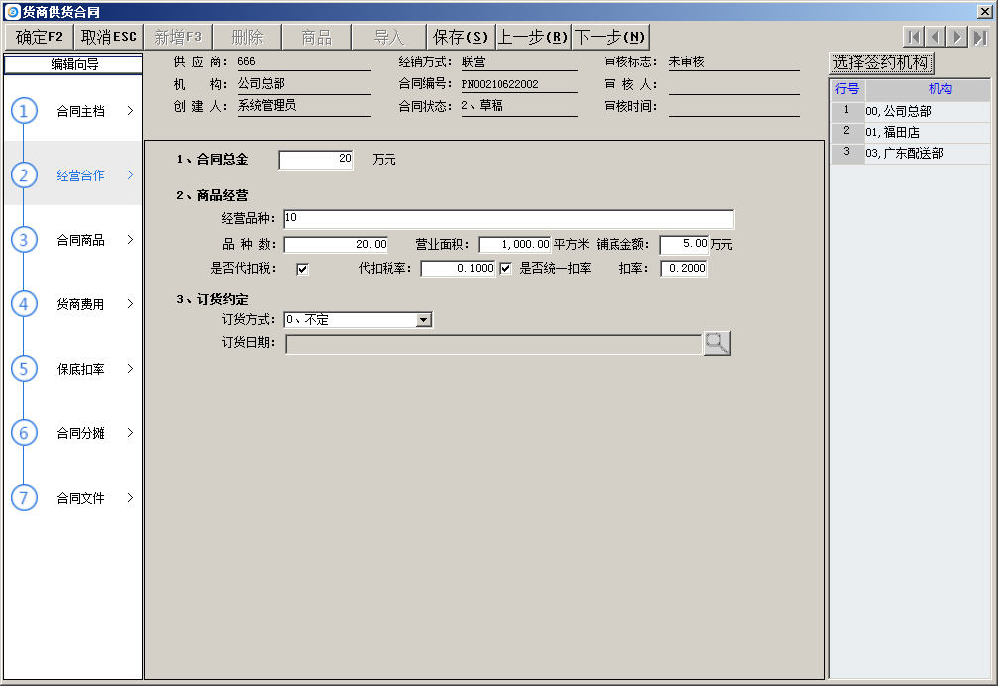
Task: Select step 1 circle 合同主档
Action: coord(25,111)
